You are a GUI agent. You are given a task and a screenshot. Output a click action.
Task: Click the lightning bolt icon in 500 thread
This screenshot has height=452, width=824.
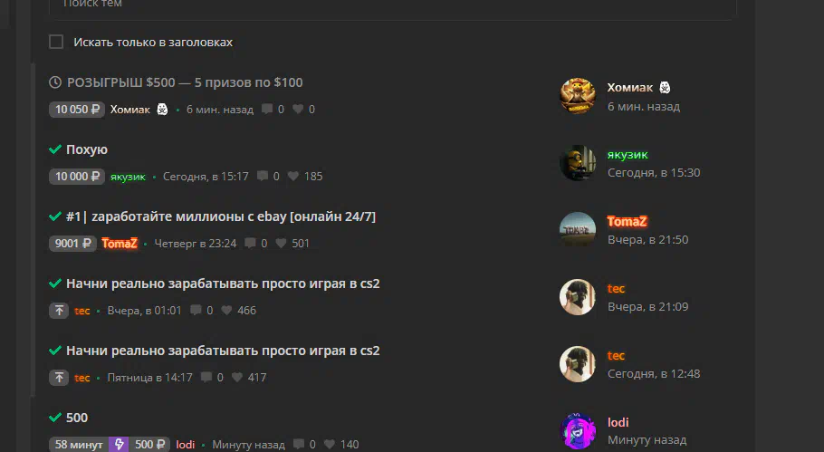[119, 444]
